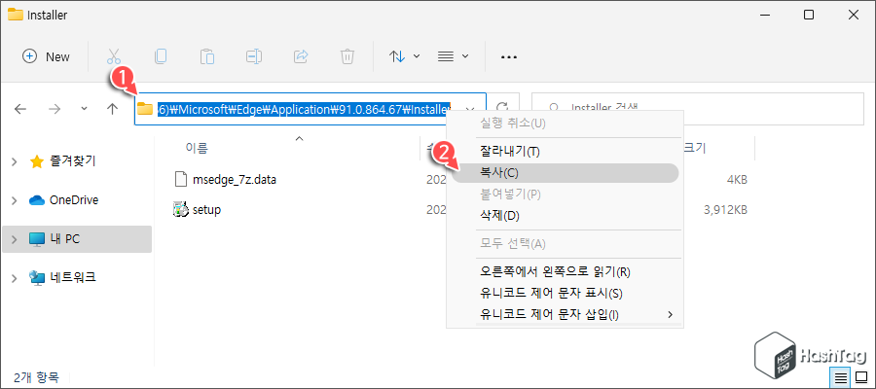Screen dimensions: 876x389
Task: Open the Sort options dropdown
Action: coord(405,56)
